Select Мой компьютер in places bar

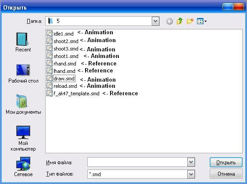tap(23, 138)
